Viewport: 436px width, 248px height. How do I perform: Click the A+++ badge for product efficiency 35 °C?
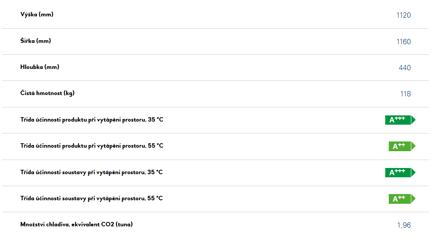[400, 120]
